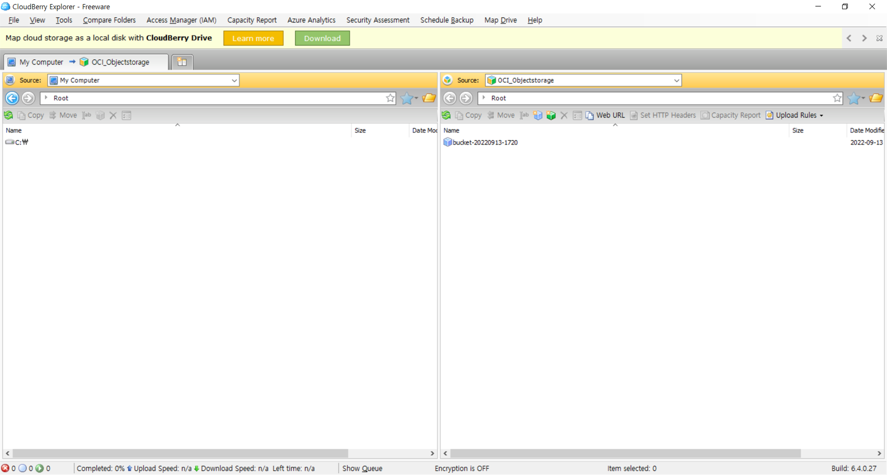Screen dimensions: 887x475
Task: Open the OCI_Objectstorage source dropdown
Action: 676,80
